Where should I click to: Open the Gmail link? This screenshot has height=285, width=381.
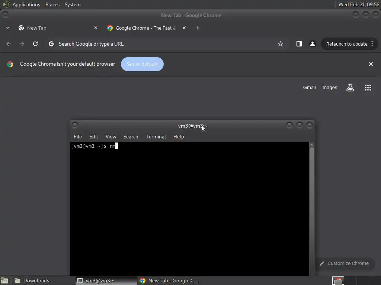pos(309,88)
